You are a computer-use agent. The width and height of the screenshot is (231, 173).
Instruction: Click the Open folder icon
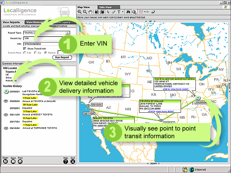click(x=5, y=161)
